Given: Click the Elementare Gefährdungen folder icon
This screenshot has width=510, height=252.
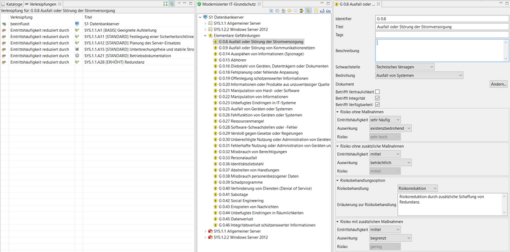Looking at the screenshot, I should [x=210, y=36].
